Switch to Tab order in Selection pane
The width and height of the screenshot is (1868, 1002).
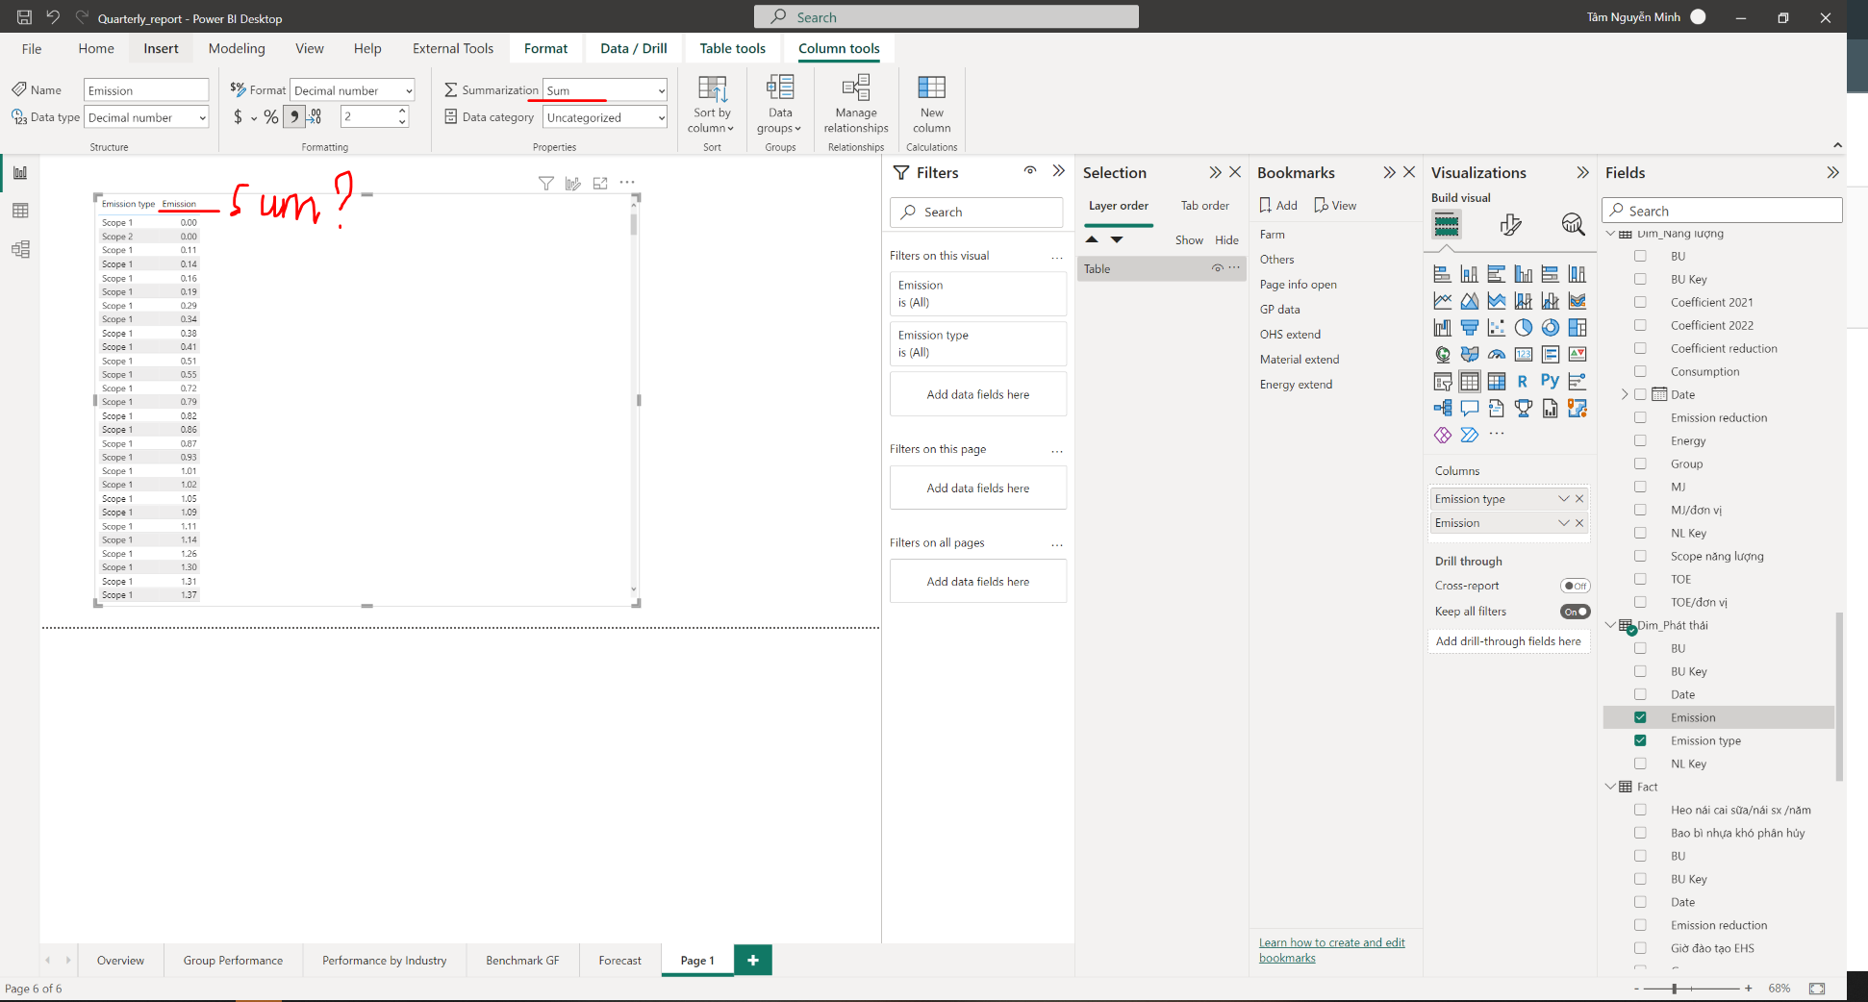1204,206
